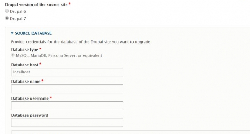Click the SOURCE DATABASE heading link
Screen dimensions: 250x134
coord(33,33)
